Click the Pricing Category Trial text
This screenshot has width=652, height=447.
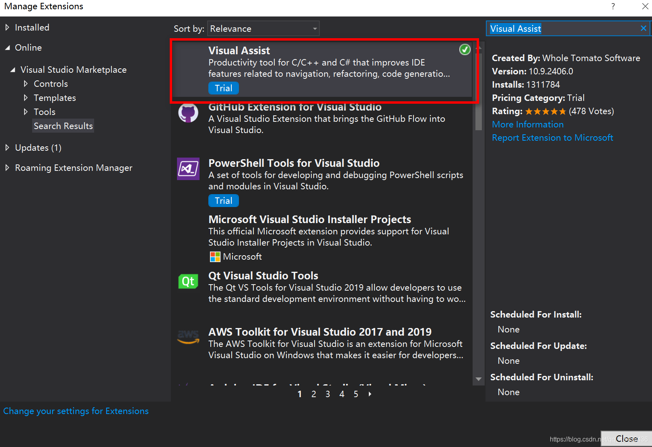click(538, 98)
